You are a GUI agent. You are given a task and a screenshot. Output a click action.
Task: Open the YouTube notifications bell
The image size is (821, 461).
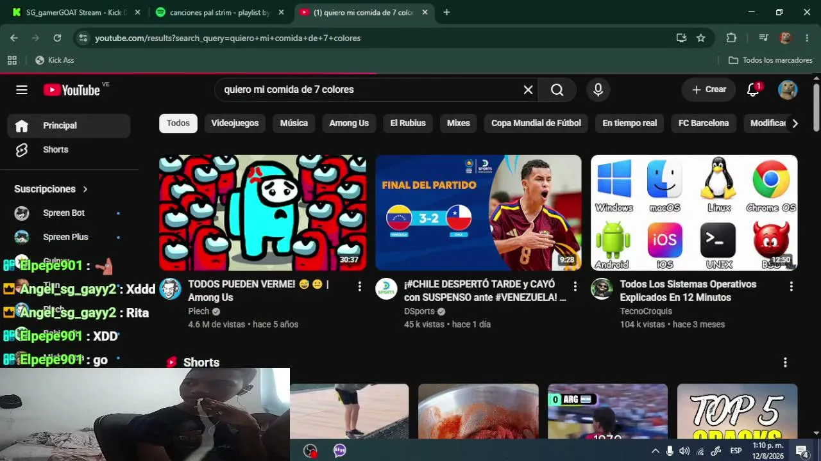click(x=754, y=90)
